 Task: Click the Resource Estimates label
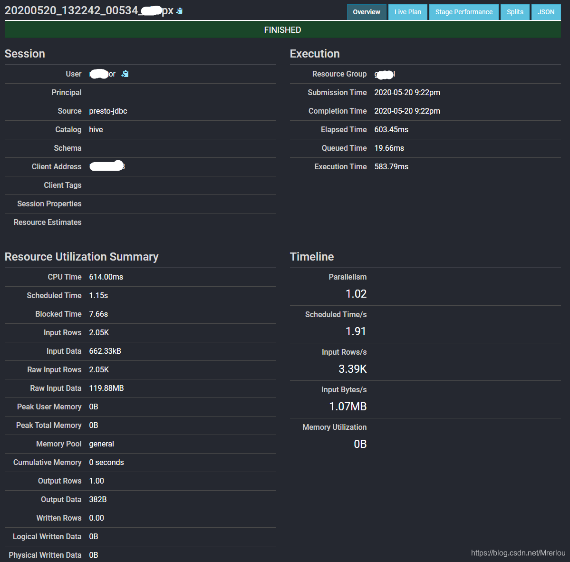(x=47, y=222)
